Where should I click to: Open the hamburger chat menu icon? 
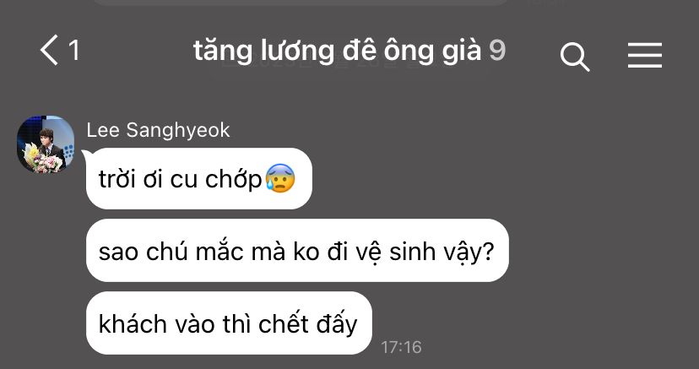click(645, 55)
